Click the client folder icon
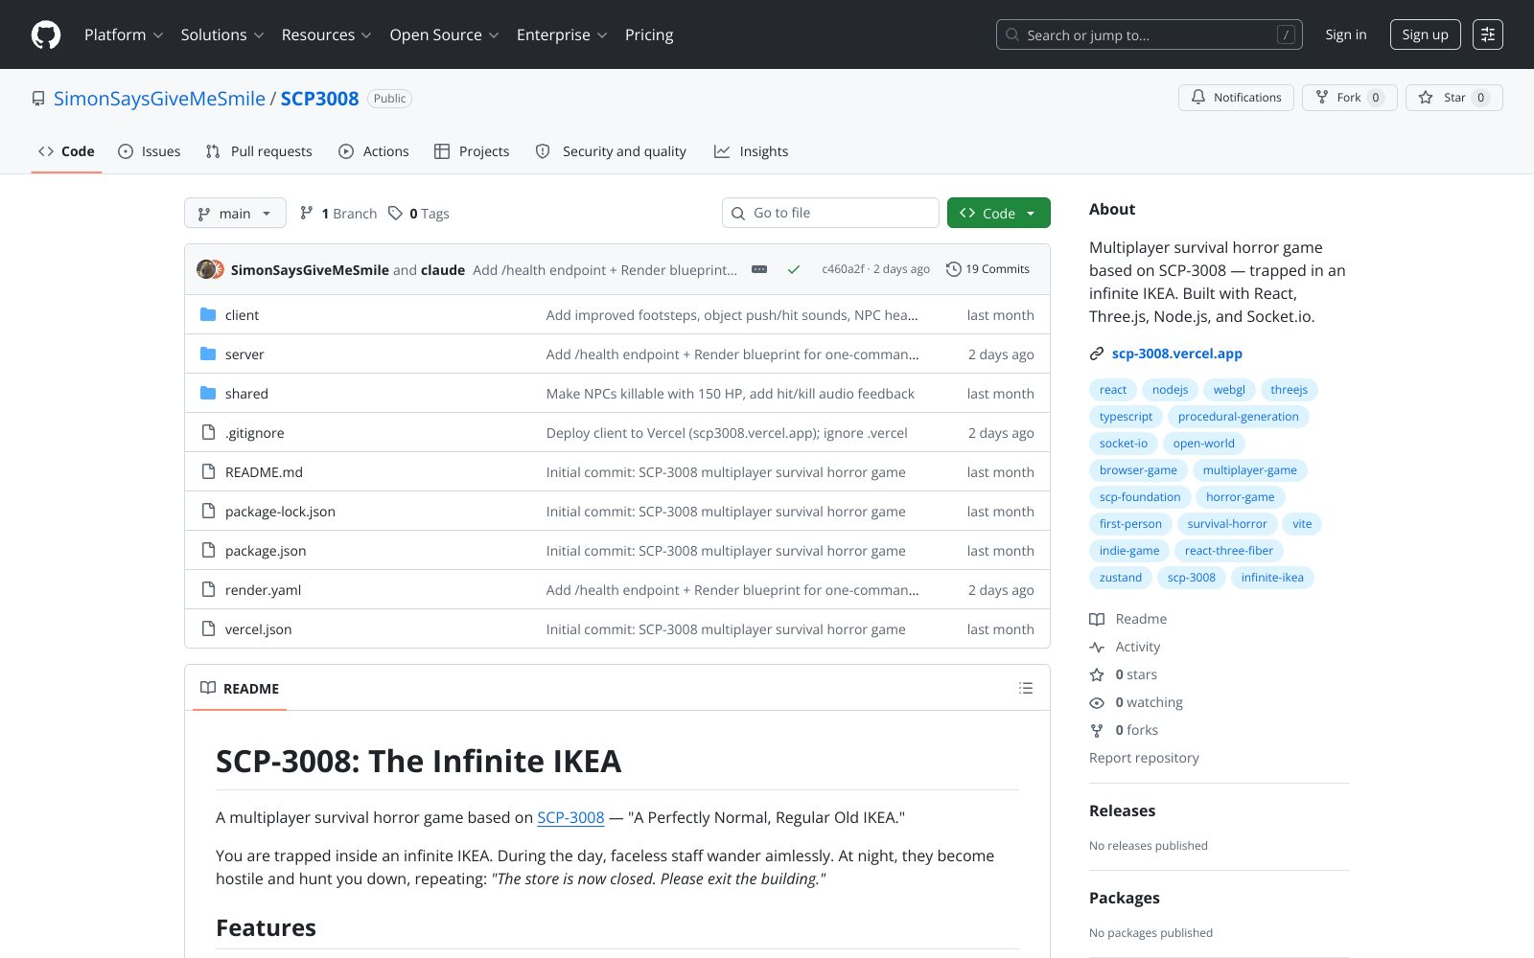Screen dimensions: 1534x958 pyautogui.click(x=208, y=314)
